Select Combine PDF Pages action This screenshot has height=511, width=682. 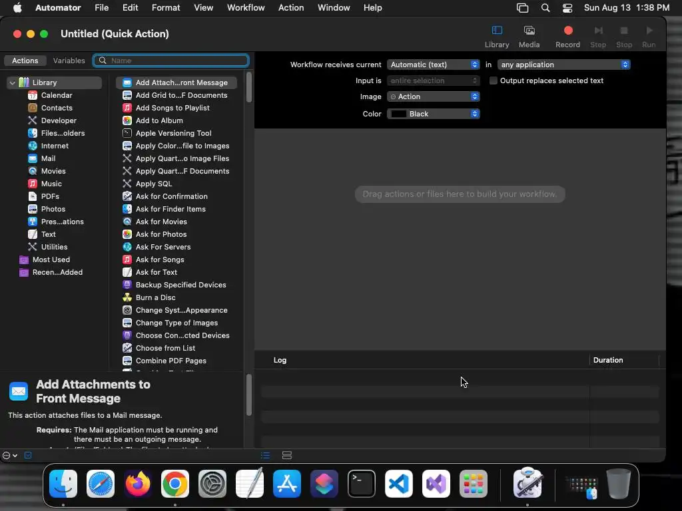170,360
